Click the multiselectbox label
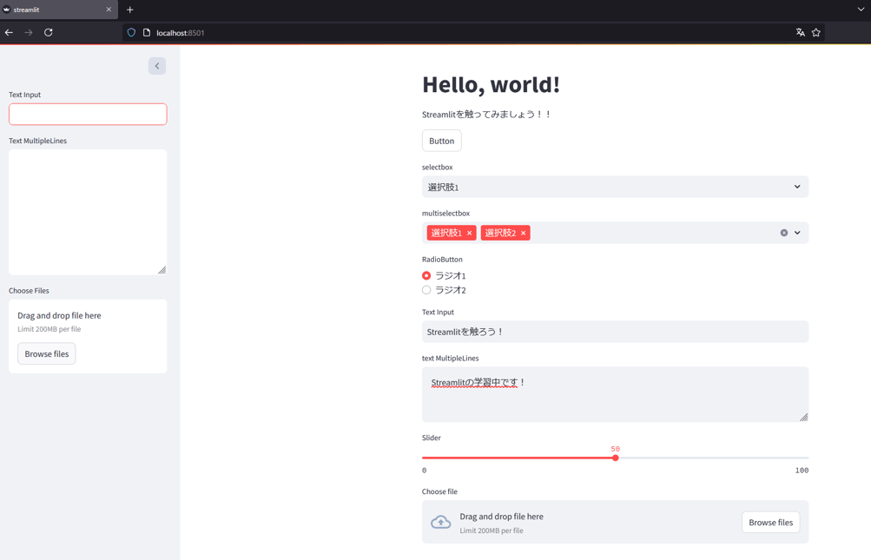 (446, 214)
